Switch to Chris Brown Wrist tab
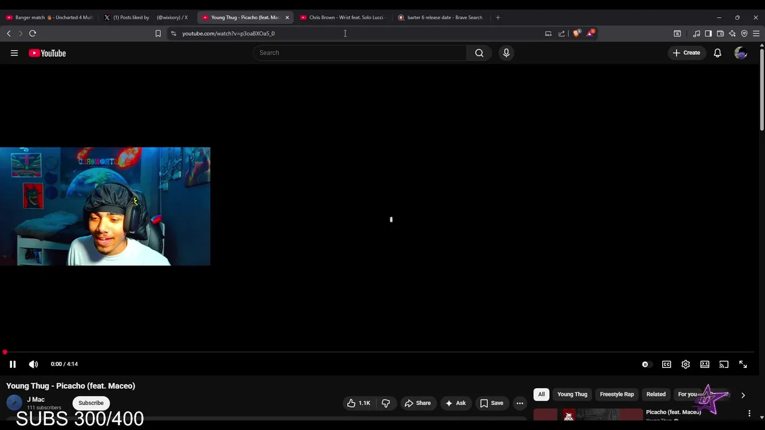 [344, 17]
